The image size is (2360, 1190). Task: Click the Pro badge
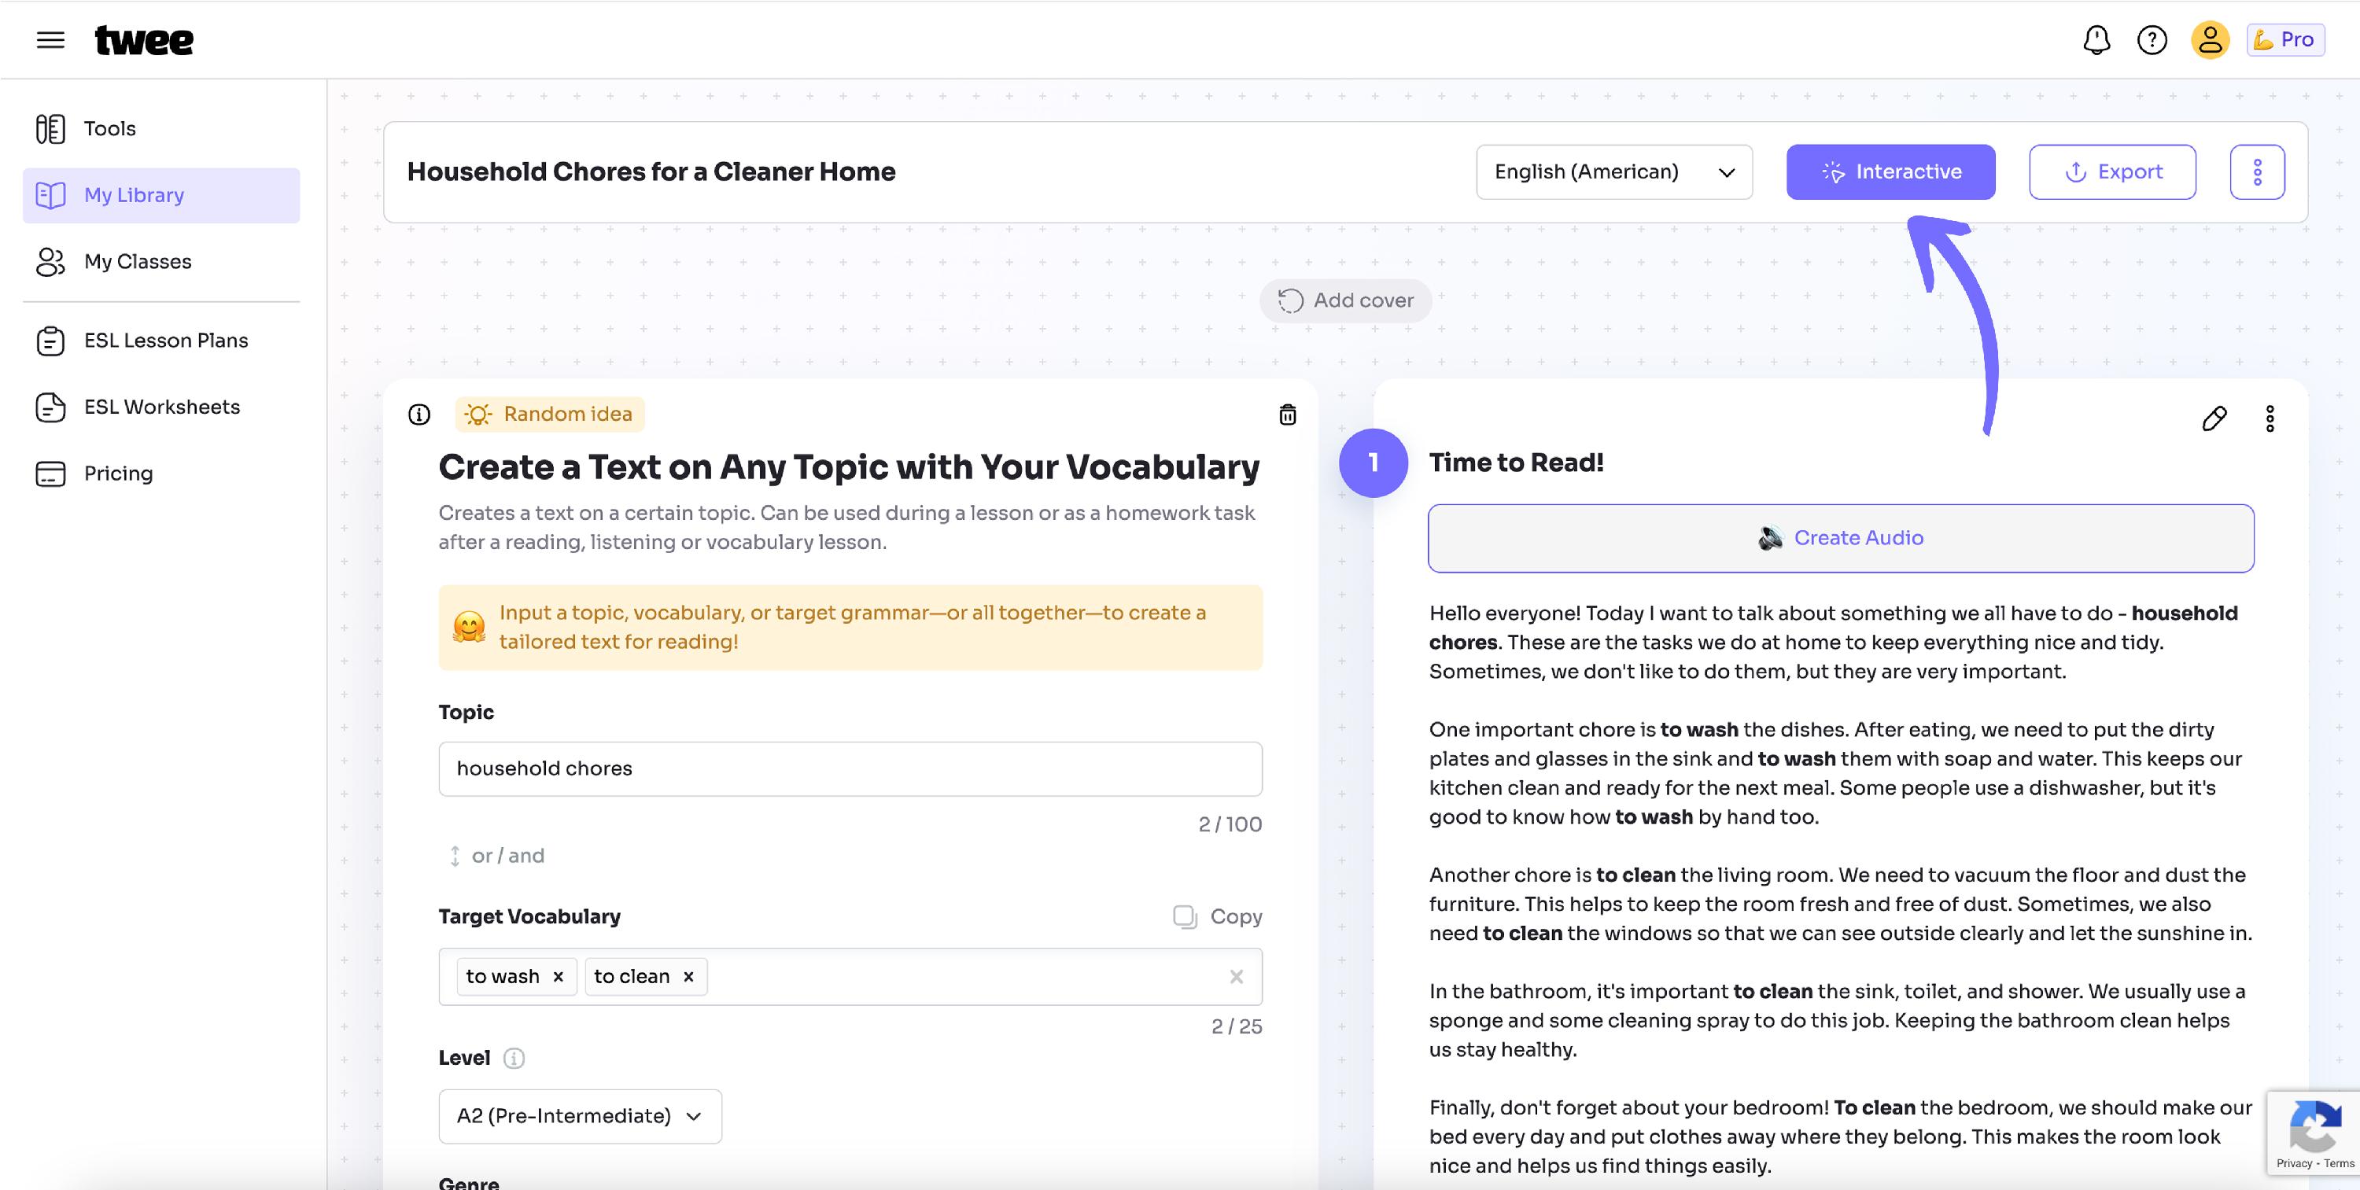tap(2285, 39)
